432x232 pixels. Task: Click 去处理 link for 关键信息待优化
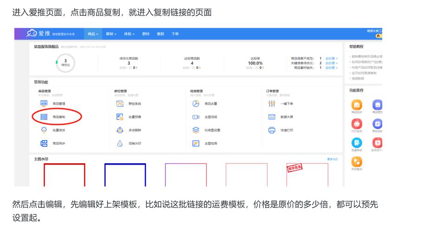(331, 63)
